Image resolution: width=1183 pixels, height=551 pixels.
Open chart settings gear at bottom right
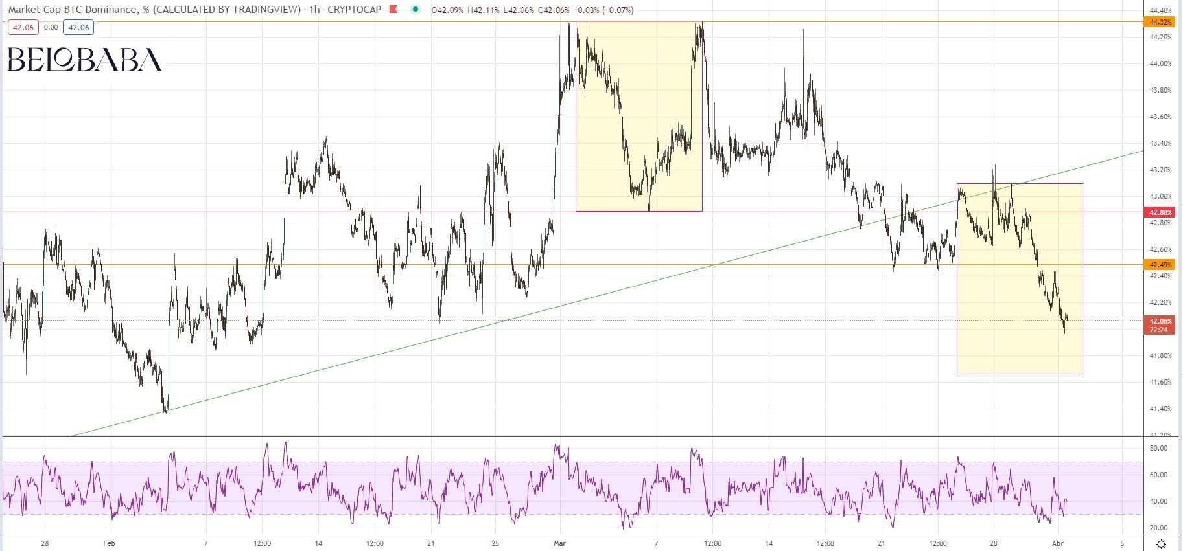1162,544
